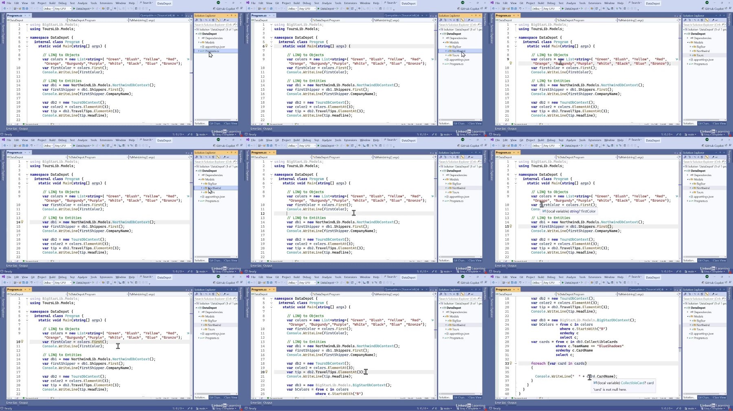Viewport: 733px width, 411px height.
Task: Click the CollectibleCard tooltip's local variable icon
Action: [x=595, y=383]
